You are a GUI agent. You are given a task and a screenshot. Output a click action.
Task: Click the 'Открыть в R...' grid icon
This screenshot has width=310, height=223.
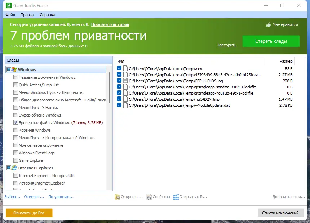(x=176, y=197)
